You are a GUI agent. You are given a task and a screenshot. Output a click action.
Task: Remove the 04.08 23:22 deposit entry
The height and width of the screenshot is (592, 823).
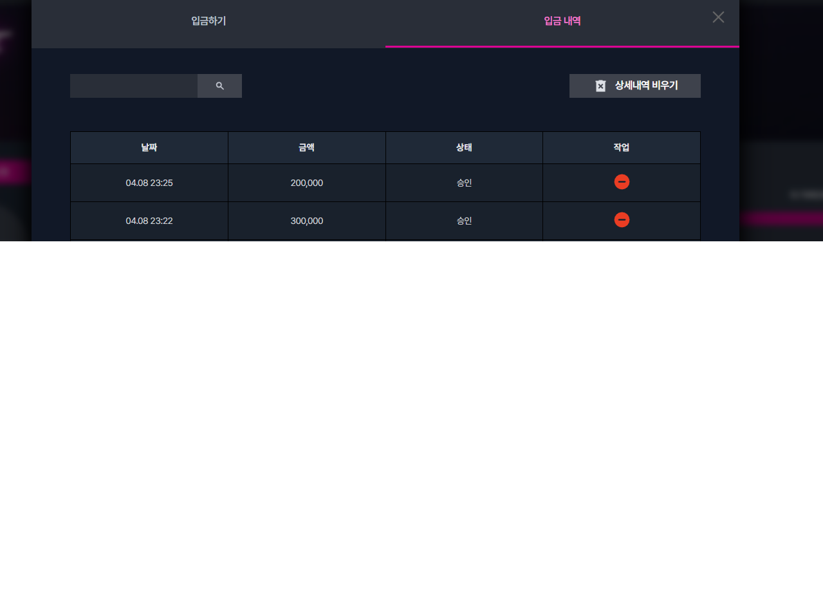tap(622, 220)
